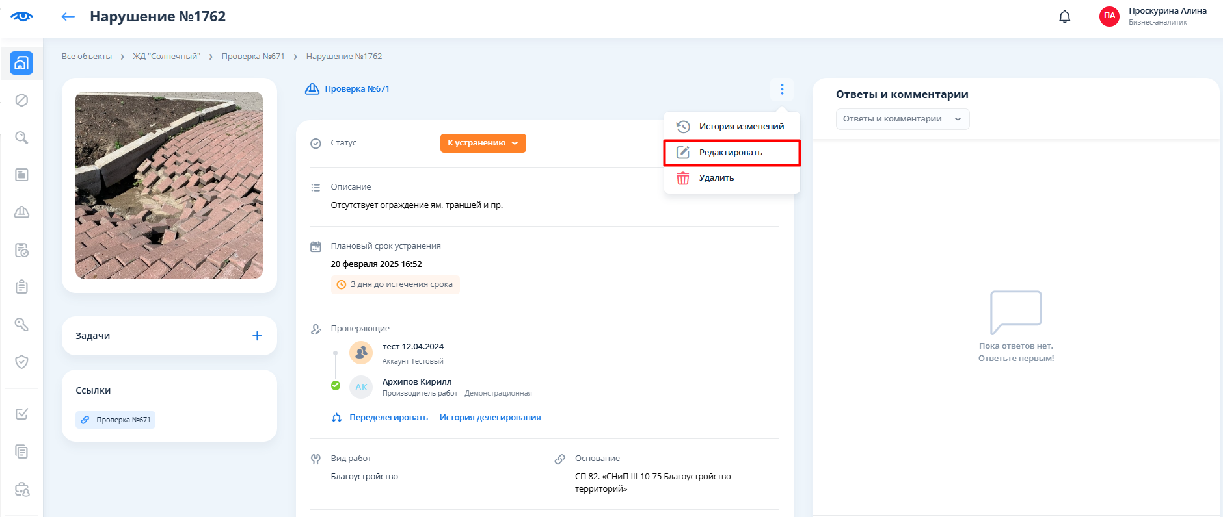This screenshot has width=1223, height=517.
Task: Open the three-dot actions menu
Action: click(x=781, y=89)
